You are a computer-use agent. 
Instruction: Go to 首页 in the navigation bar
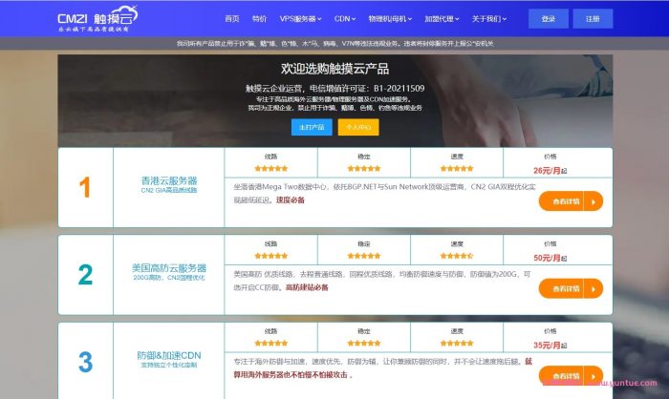pos(231,18)
